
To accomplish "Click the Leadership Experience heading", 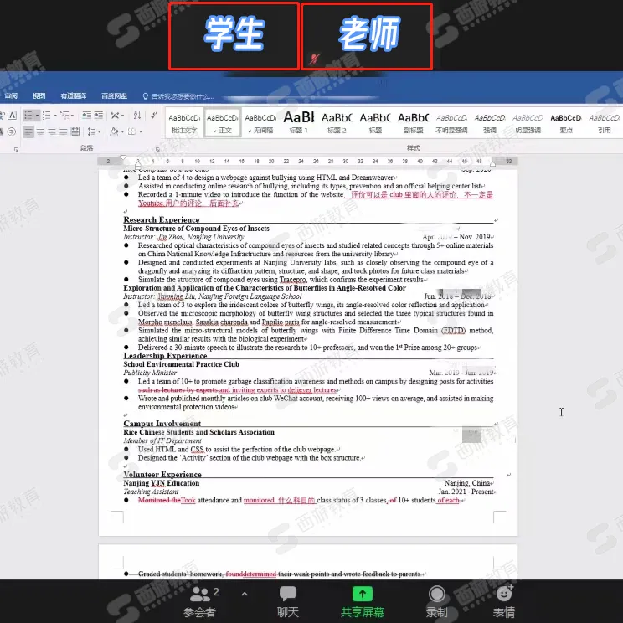I will coord(165,356).
